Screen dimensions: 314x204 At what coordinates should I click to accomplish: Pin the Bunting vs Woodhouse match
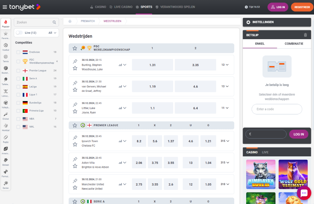click(x=75, y=61)
